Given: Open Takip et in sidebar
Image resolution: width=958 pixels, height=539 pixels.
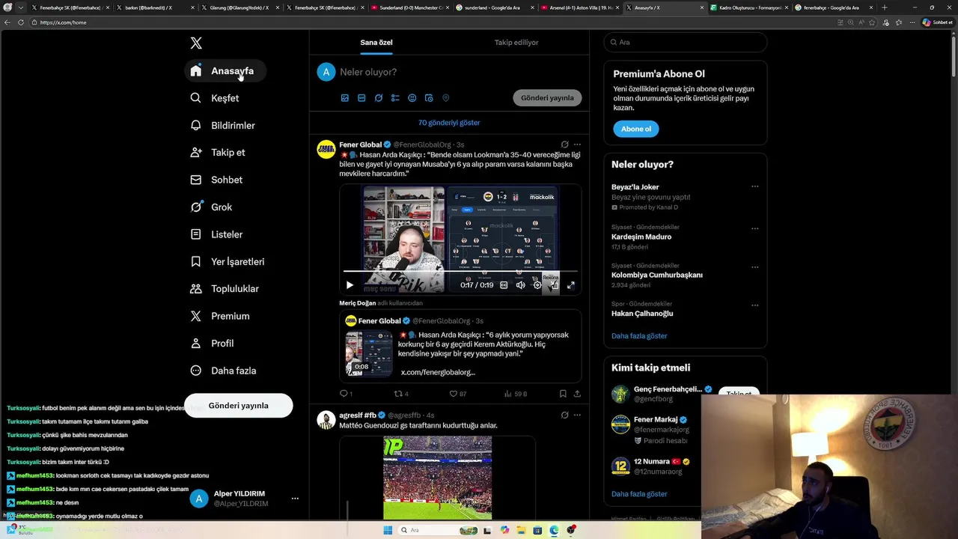Looking at the screenshot, I should [218, 153].
